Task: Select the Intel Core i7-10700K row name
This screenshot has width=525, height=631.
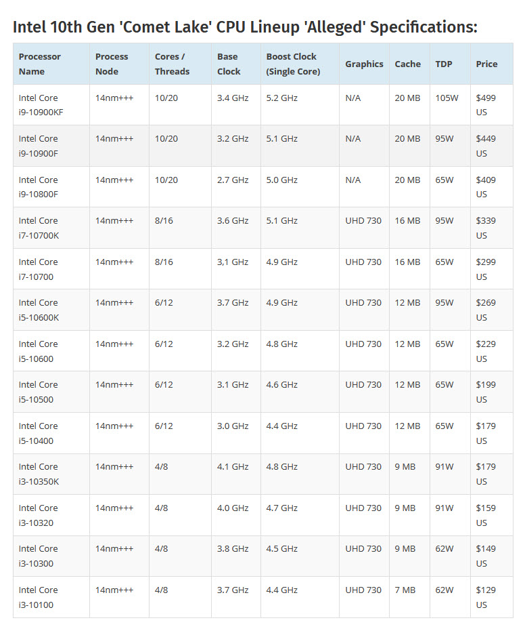Action: coord(41,228)
